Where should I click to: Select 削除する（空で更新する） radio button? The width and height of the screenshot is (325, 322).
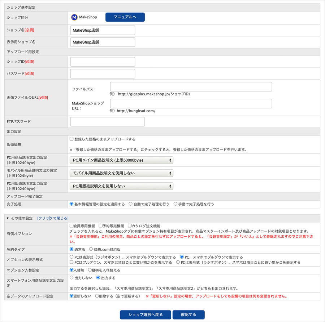97,296
